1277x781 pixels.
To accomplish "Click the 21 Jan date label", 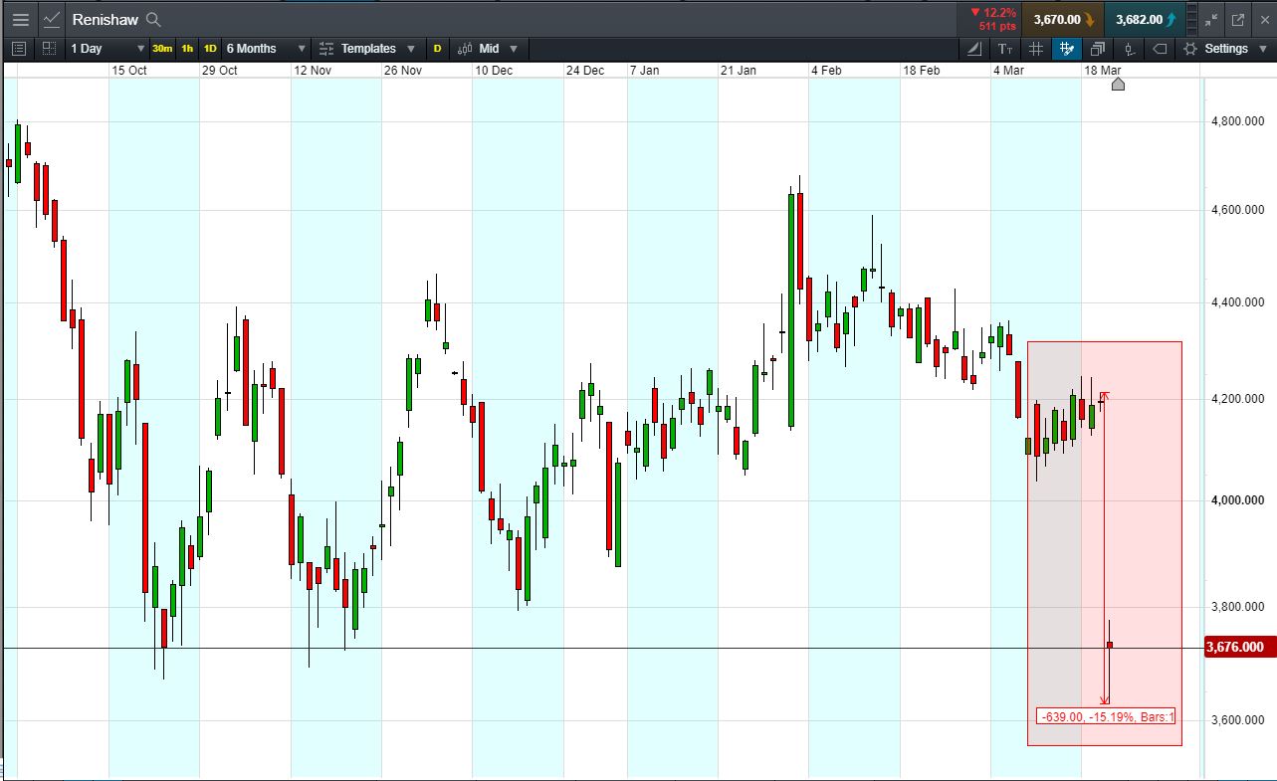I will (739, 70).
